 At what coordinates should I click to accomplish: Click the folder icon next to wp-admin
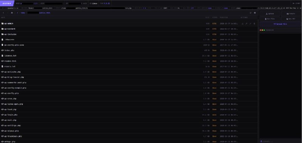tap(3, 23)
